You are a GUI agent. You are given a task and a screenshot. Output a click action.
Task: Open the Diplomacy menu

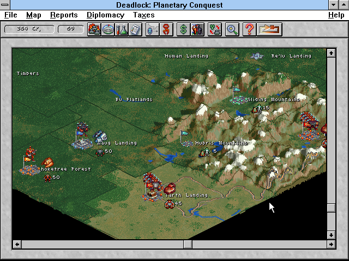point(105,15)
